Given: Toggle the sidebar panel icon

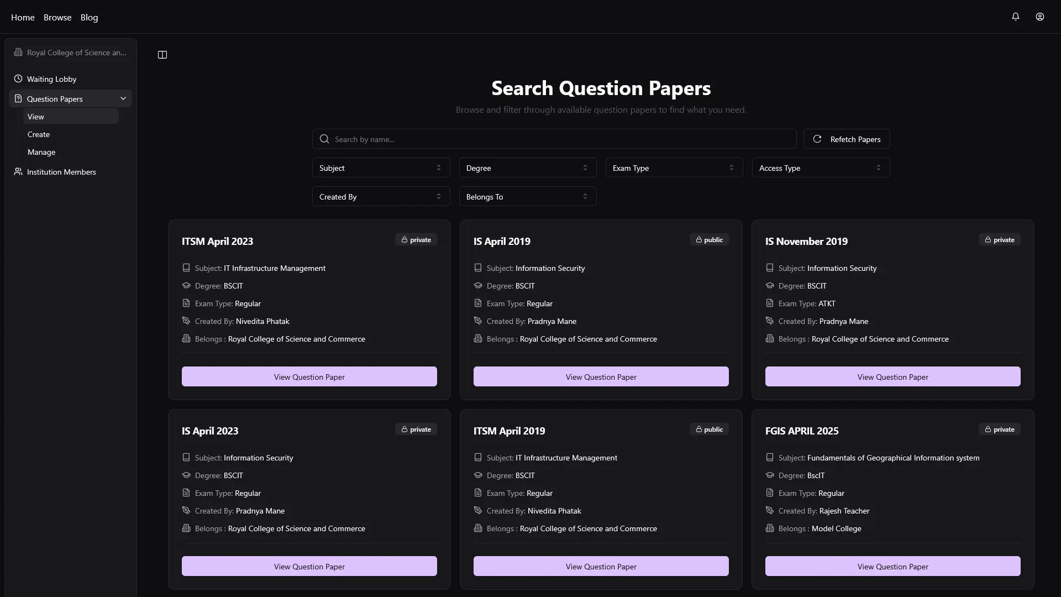Looking at the screenshot, I should pos(162,55).
